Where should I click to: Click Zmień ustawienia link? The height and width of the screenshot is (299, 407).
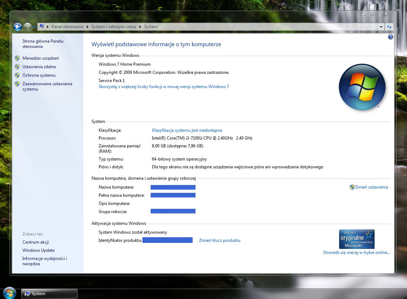coord(371,187)
